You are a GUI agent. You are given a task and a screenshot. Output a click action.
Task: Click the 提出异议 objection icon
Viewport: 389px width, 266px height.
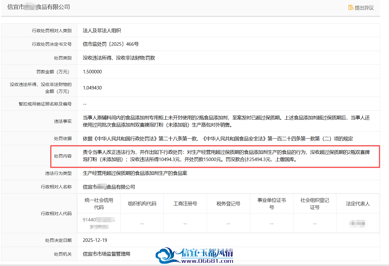point(351,7)
